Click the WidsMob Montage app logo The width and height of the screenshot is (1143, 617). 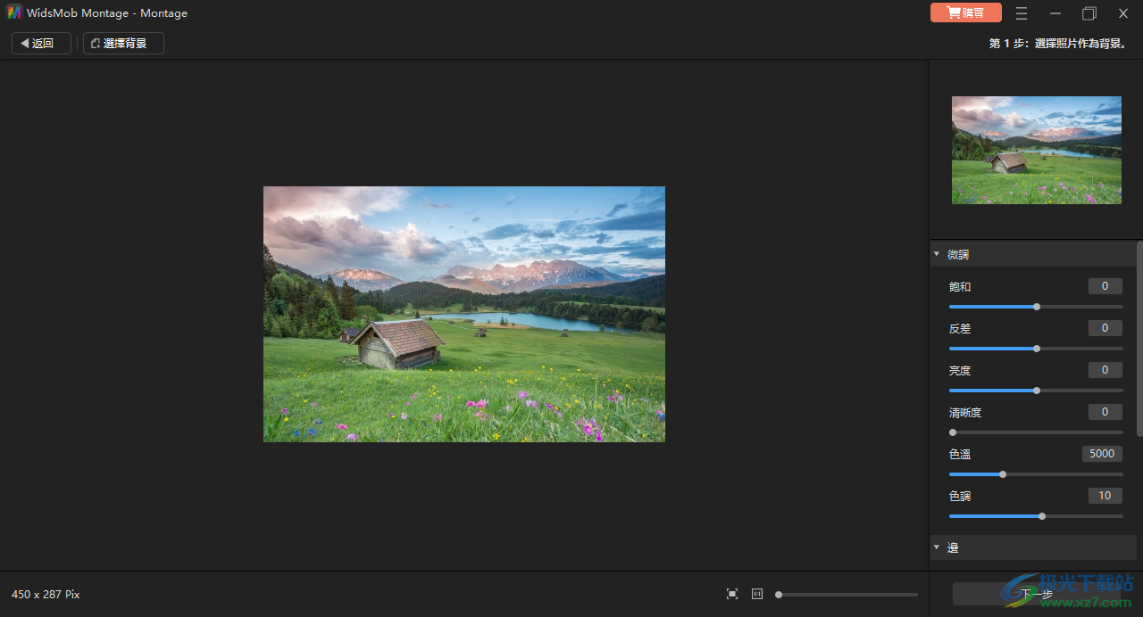coord(14,13)
